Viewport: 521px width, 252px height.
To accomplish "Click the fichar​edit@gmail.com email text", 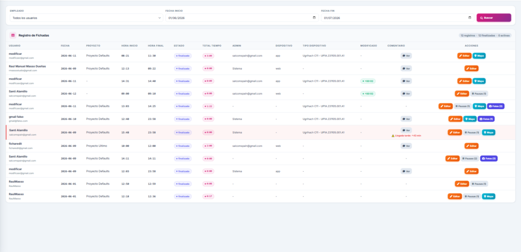I will coord(20,148).
